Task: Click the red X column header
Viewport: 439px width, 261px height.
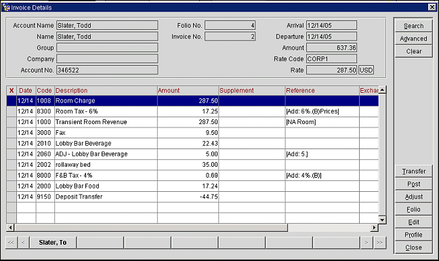Action: (x=12, y=90)
